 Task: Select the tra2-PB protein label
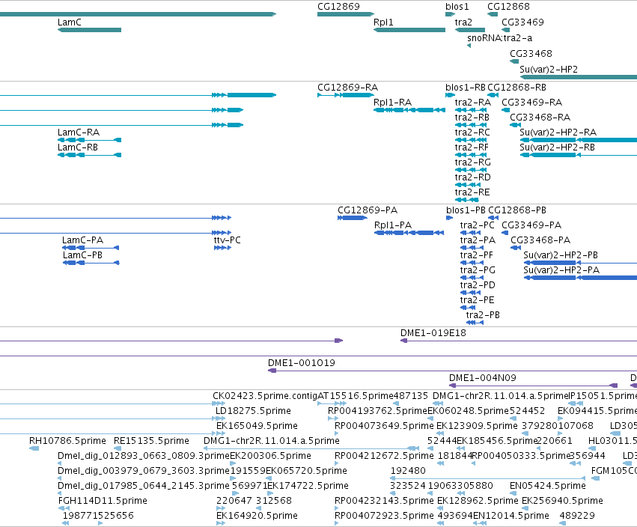(x=483, y=315)
